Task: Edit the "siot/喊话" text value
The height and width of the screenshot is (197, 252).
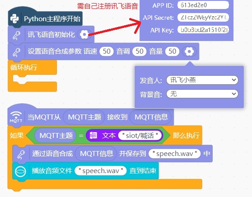Action: click(140, 135)
